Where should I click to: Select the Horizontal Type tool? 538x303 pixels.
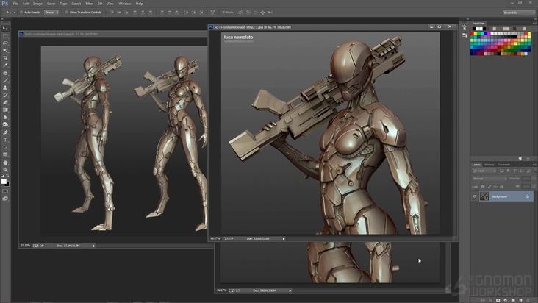pos(5,140)
